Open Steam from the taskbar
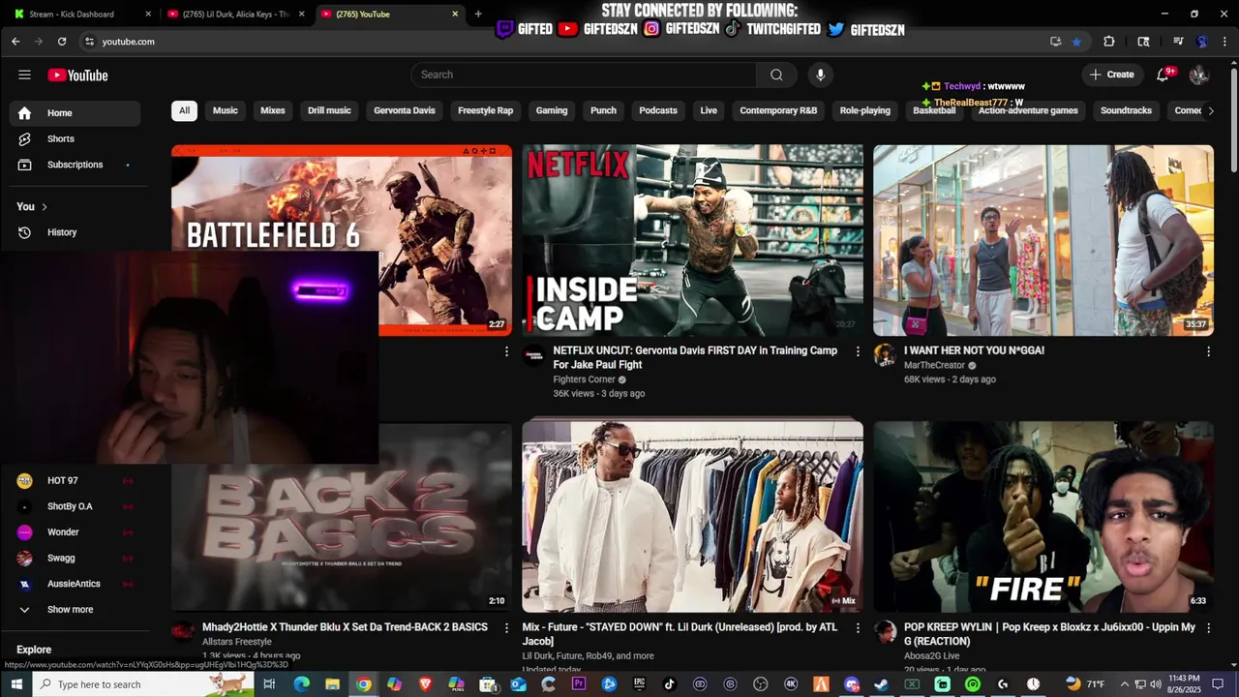The width and height of the screenshot is (1239, 697). pyautogui.click(x=881, y=684)
